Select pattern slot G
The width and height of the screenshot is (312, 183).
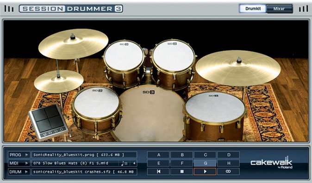click(205, 163)
